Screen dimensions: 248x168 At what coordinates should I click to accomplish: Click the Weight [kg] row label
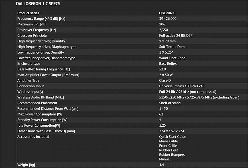tap(26, 165)
